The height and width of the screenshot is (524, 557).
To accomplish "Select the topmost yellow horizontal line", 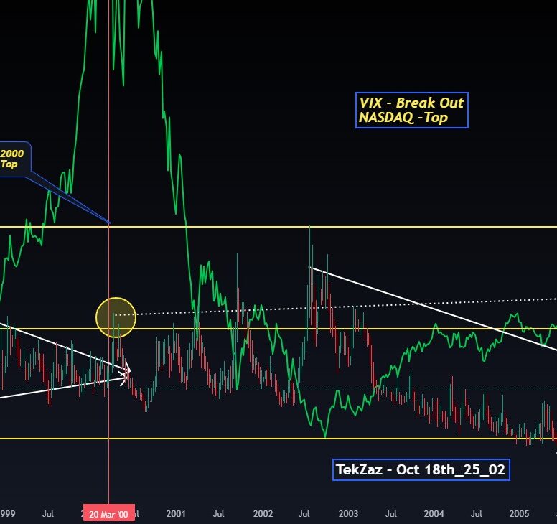I will tap(431, 227).
